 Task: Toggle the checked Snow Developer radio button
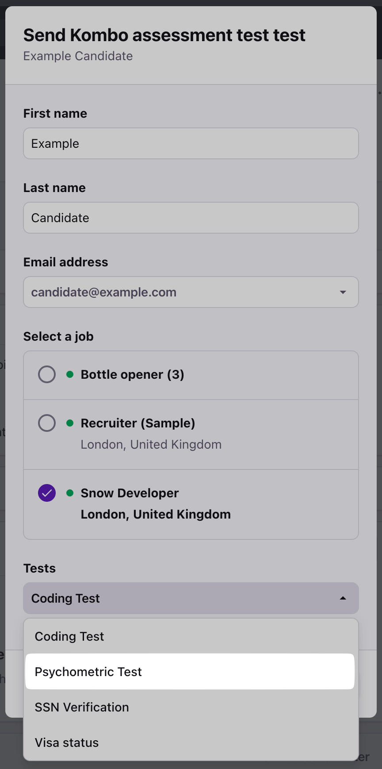coord(47,493)
